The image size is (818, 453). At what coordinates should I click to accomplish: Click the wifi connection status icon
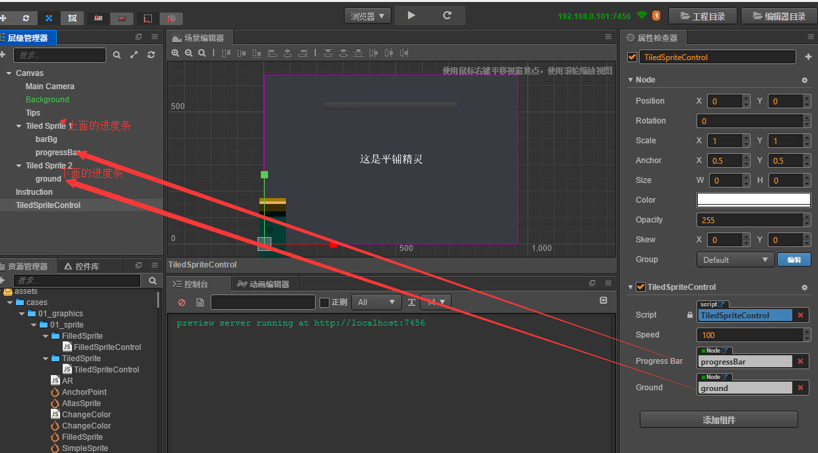click(x=642, y=15)
